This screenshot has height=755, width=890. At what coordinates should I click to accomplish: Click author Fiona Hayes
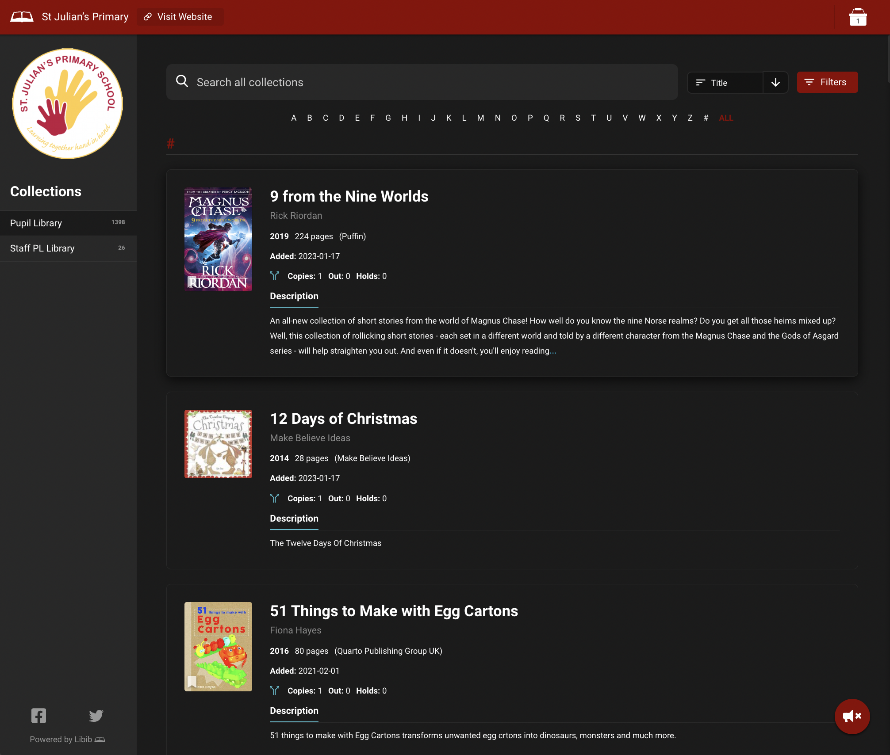click(x=295, y=630)
